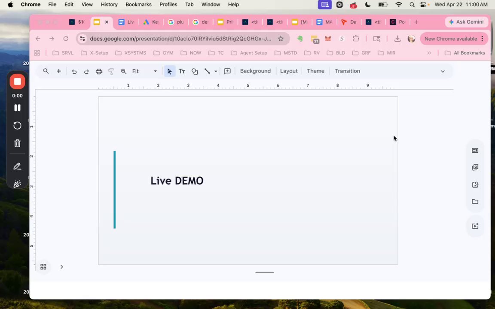Open the folder icon in side panel
495x309 pixels.
click(x=475, y=201)
